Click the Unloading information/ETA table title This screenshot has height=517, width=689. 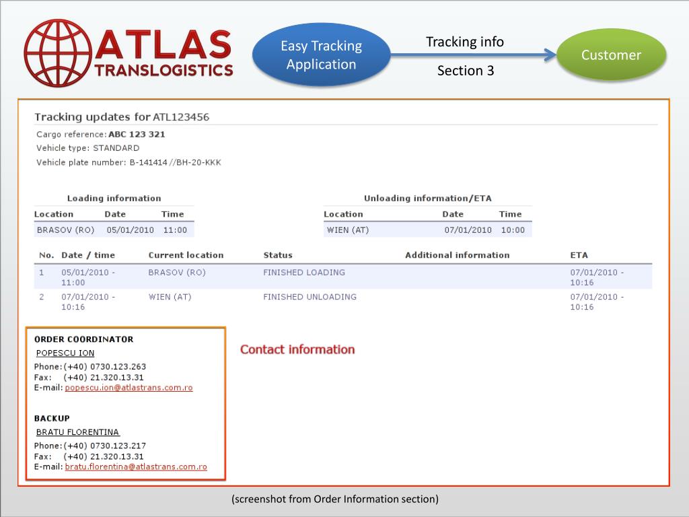[x=427, y=199]
